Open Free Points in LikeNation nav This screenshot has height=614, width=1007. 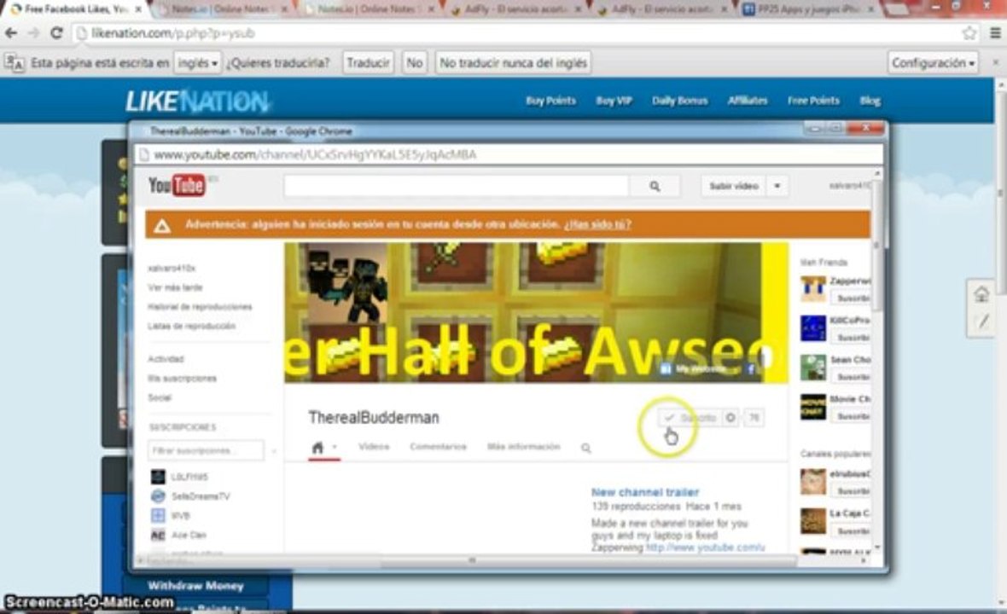point(813,101)
